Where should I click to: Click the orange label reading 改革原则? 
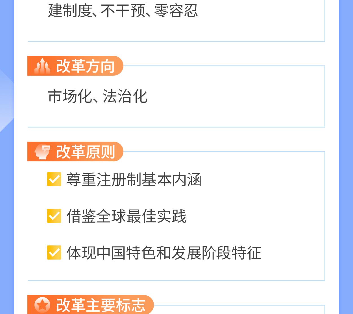pyautogui.click(x=85, y=152)
